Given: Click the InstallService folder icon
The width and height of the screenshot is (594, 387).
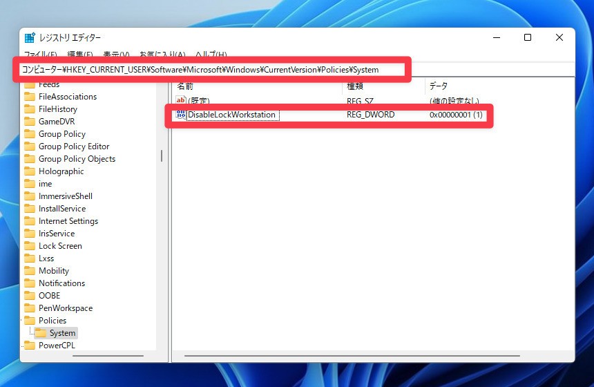Looking at the screenshot, I should pos(30,209).
